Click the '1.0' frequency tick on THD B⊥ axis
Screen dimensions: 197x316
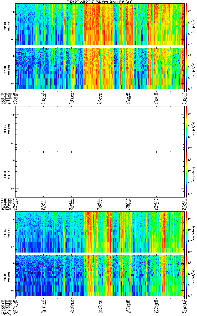tap(13, 115)
